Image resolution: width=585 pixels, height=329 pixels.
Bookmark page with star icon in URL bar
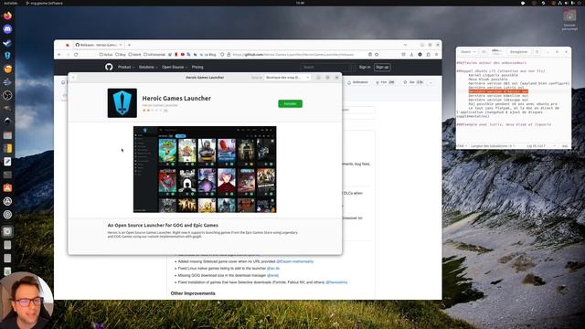(377, 55)
